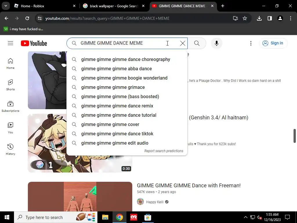This screenshot has width=297, height=223.
Task: Open the tab search dropdown arrow
Action: click(x=6, y=6)
